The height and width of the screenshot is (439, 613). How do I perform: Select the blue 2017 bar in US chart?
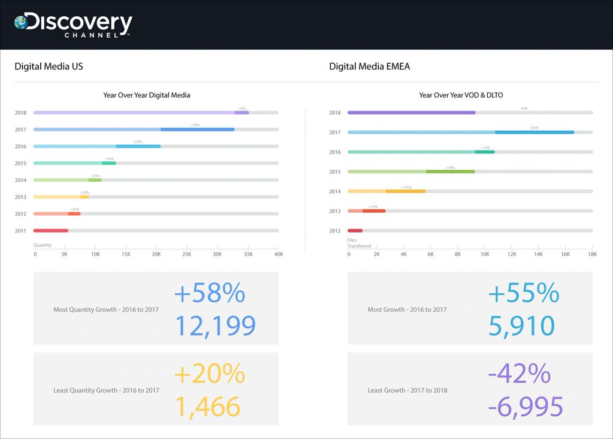point(134,130)
